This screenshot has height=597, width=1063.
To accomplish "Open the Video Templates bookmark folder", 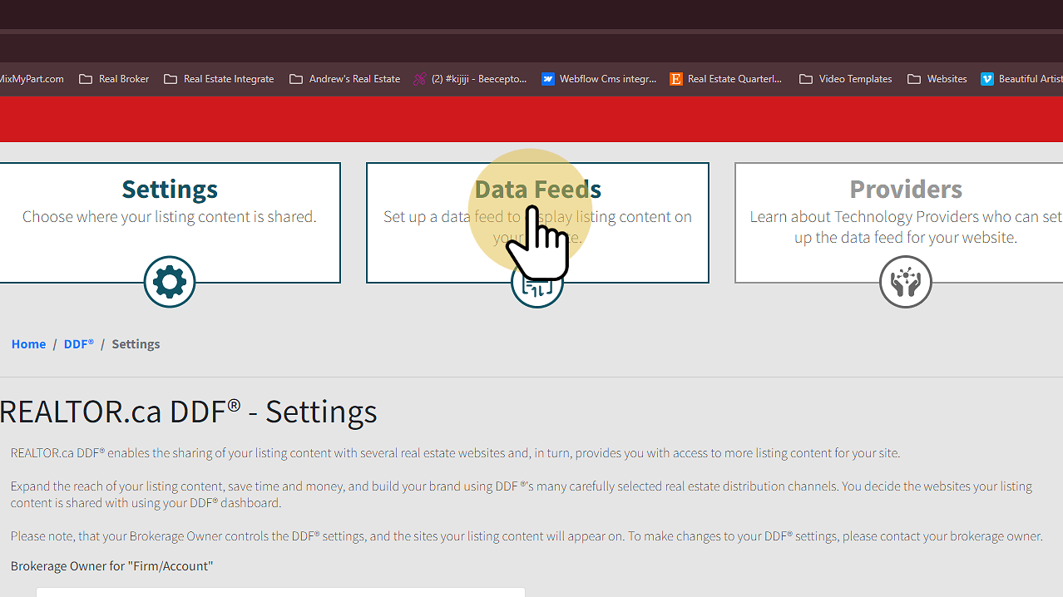I will pyautogui.click(x=845, y=79).
